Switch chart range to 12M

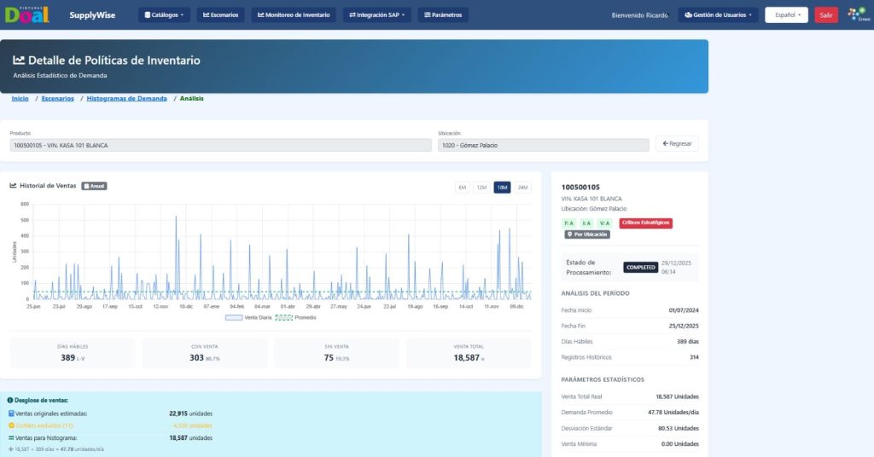pos(481,188)
